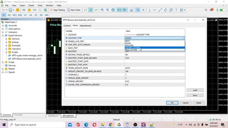Choose SPOT in the account type list

coord(155,41)
